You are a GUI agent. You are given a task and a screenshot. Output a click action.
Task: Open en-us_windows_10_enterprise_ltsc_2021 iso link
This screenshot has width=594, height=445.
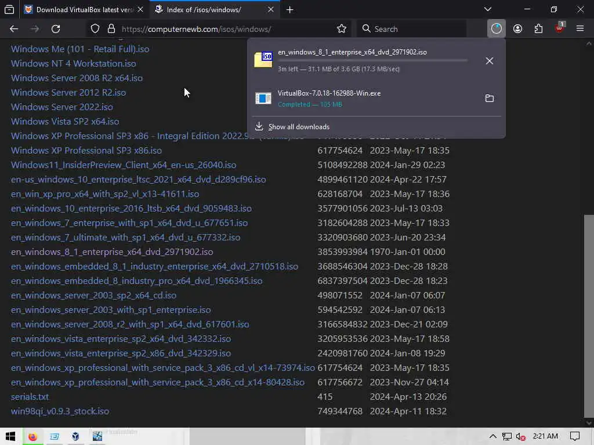[139, 180]
